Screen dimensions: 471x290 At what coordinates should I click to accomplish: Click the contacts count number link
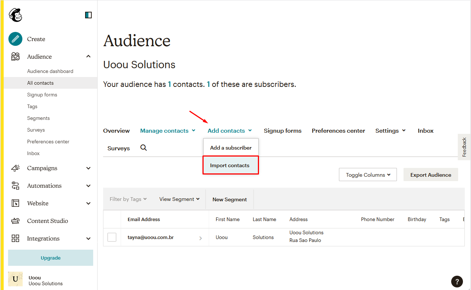pos(169,84)
